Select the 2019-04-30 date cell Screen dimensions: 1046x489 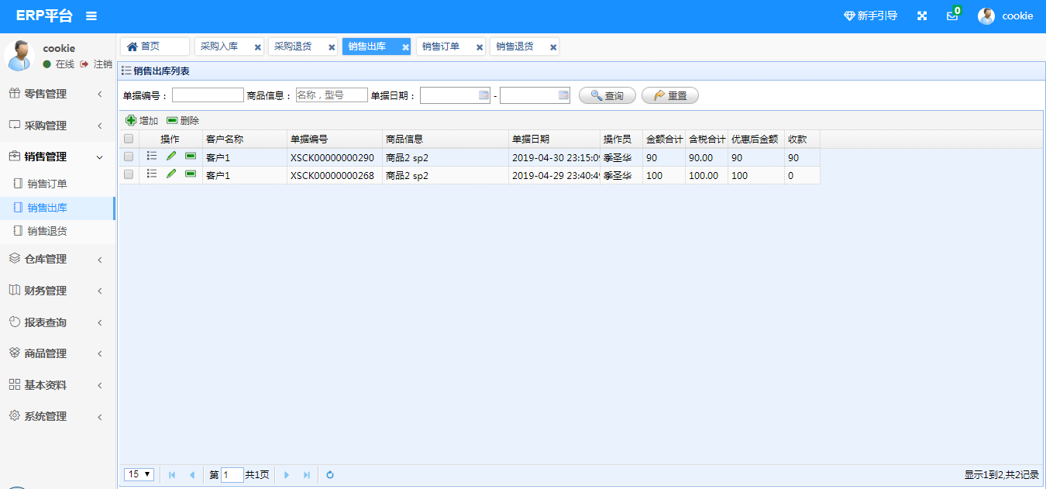tap(554, 158)
